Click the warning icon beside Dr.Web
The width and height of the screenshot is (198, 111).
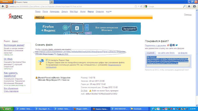(90, 90)
